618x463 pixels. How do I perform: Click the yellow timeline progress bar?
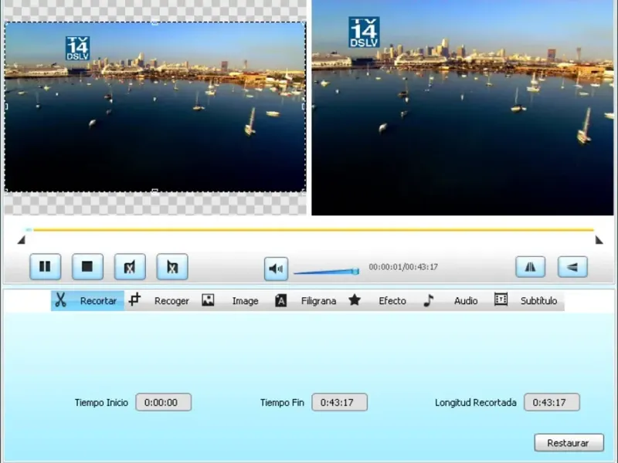tap(314, 229)
